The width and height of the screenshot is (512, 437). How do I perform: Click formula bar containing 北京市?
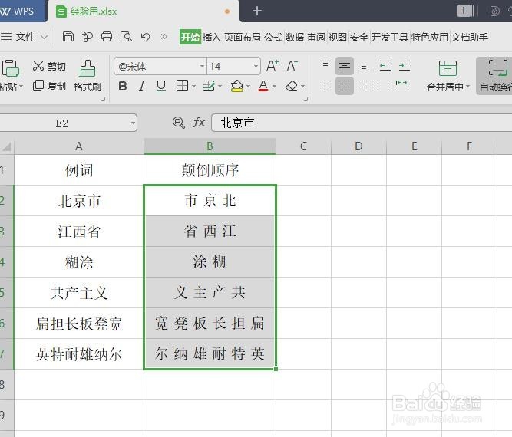(362, 123)
